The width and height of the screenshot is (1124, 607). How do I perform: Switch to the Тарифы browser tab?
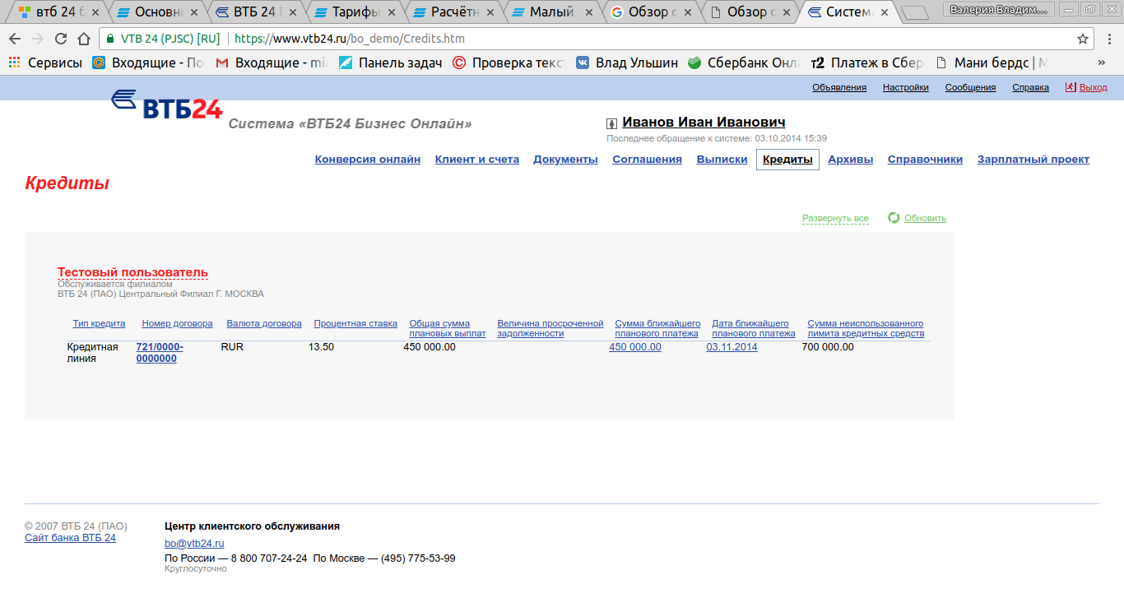[354, 12]
